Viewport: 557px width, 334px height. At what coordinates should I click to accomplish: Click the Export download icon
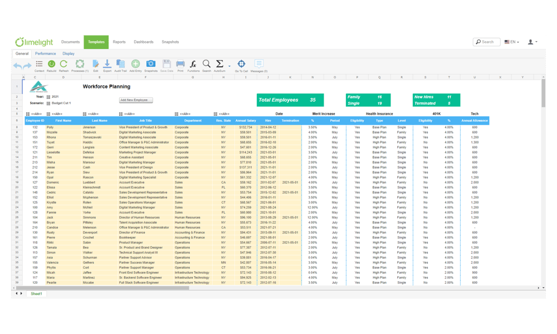point(107,64)
